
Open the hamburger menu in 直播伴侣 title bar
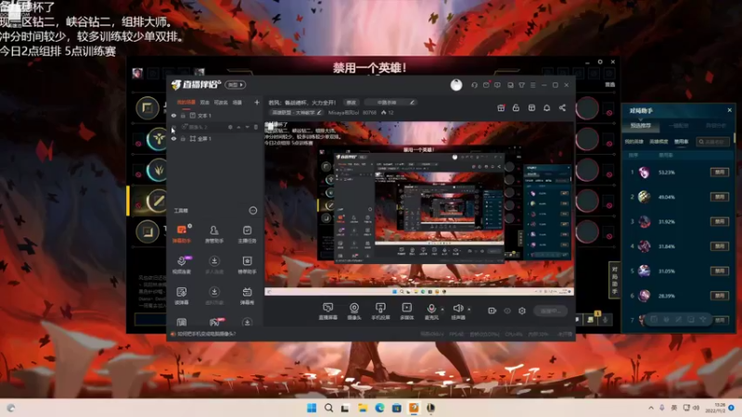pyautogui.click(x=532, y=85)
